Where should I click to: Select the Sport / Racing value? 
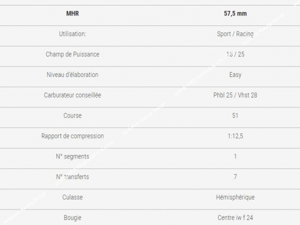pos(235,34)
